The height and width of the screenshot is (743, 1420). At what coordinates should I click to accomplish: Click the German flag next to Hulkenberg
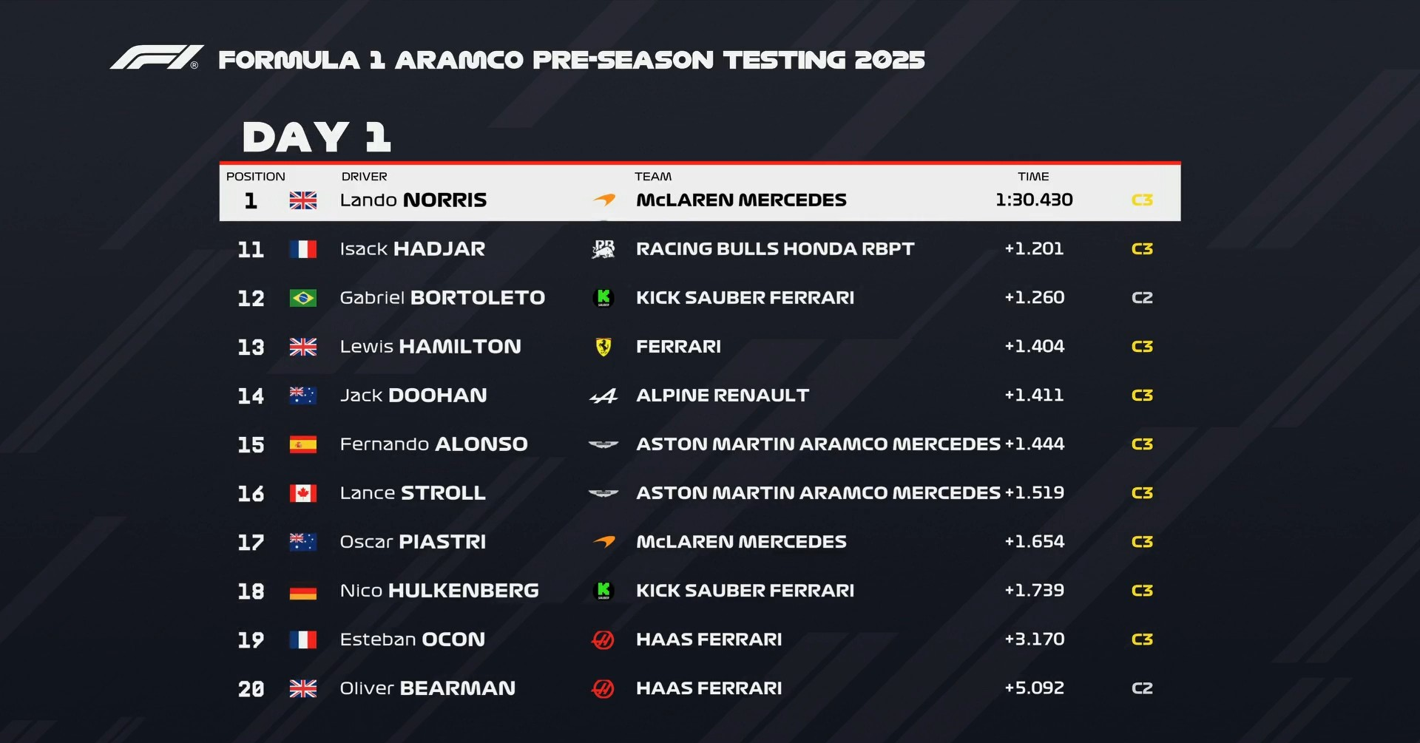coord(302,591)
